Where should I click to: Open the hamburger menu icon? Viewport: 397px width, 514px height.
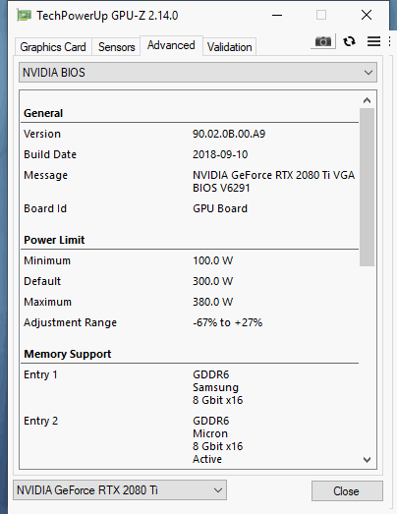(373, 41)
